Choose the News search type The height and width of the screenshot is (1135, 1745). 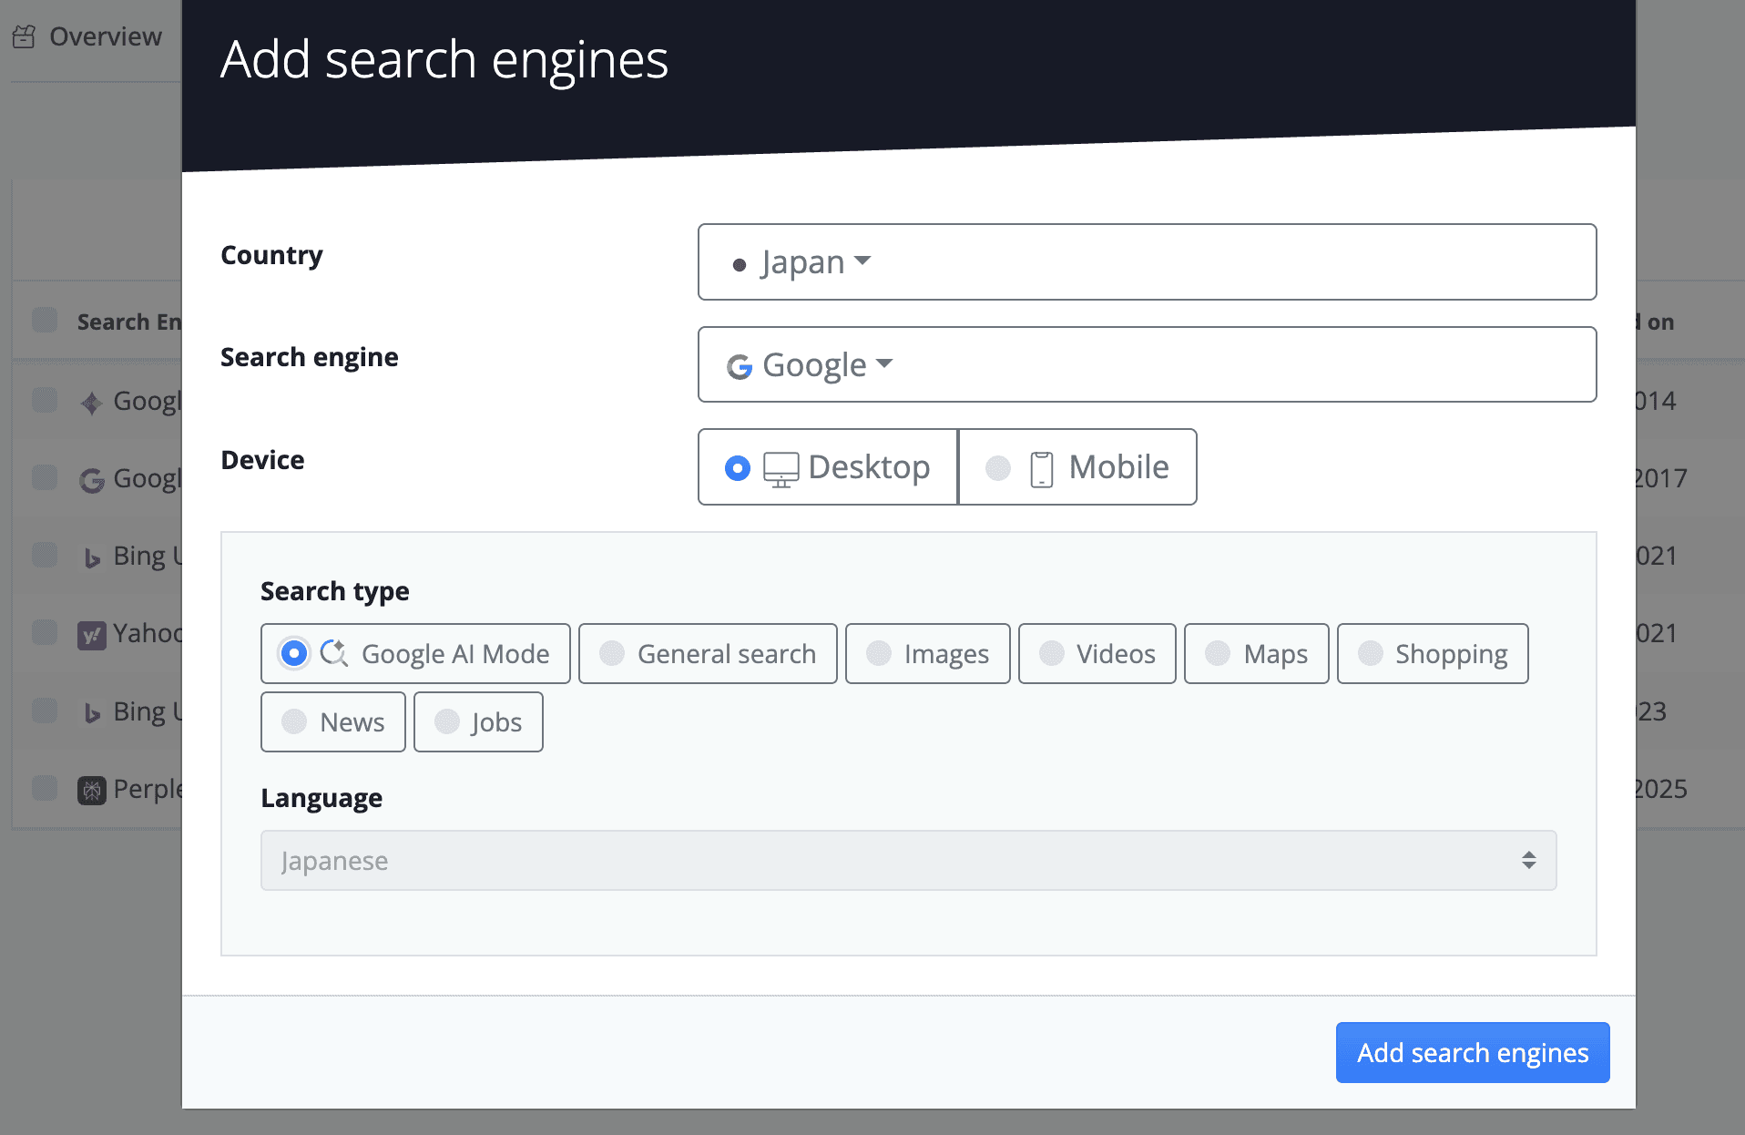point(333,722)
